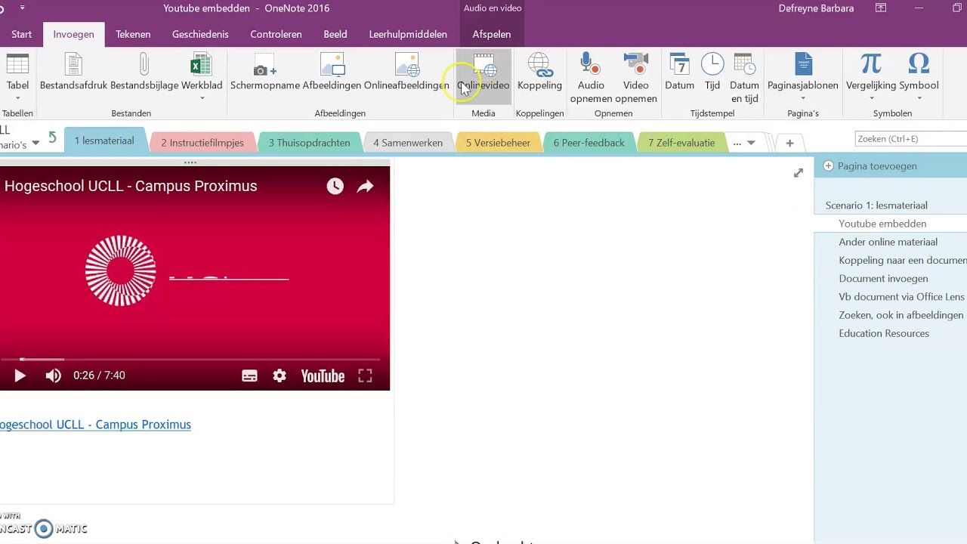
Task: Click the container handle dots above the video
Action: (x=190, y=162)
